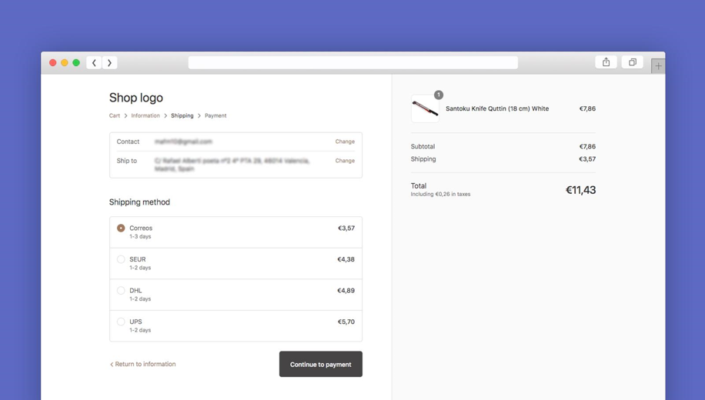Change the Ship to address
This screenshot has height=400, width=705.
[x=345, y=161]
